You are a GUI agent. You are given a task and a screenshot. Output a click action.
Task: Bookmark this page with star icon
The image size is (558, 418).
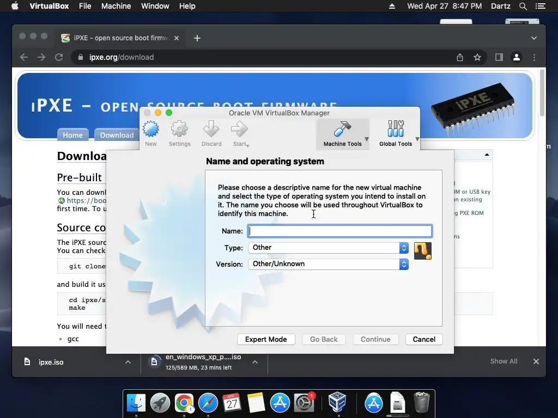click(x=477, y=57)
